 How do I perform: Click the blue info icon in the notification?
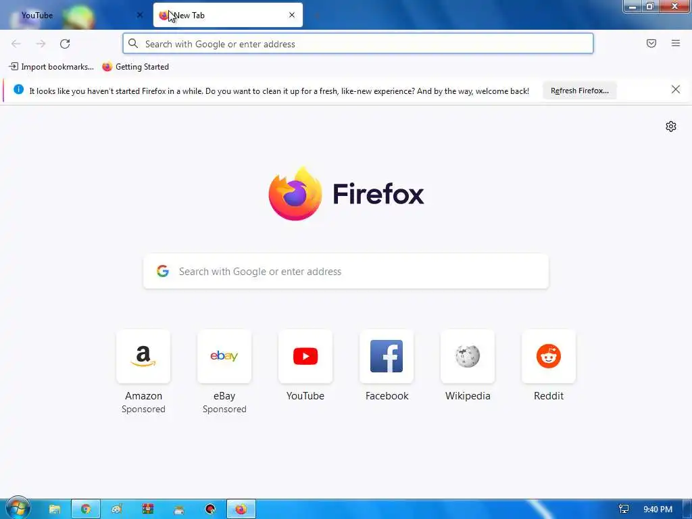pos(18,90)
